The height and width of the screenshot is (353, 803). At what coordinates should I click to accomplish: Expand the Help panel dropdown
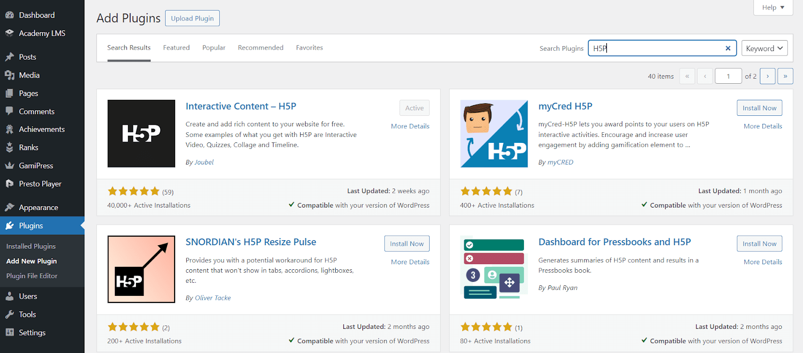(x=773, y=8)
